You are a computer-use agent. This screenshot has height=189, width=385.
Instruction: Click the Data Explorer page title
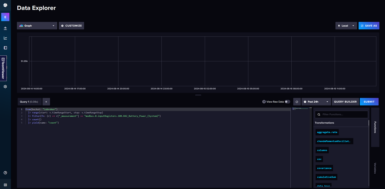(36, 8)
